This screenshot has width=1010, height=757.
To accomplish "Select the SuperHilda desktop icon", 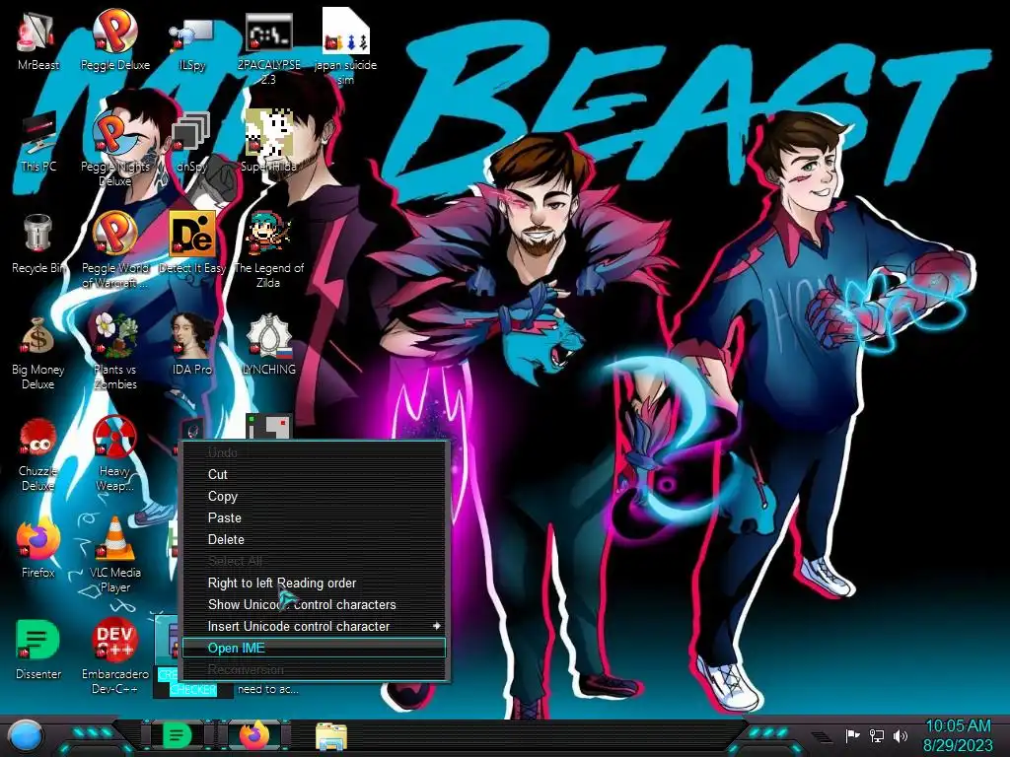I will point(268,142).
